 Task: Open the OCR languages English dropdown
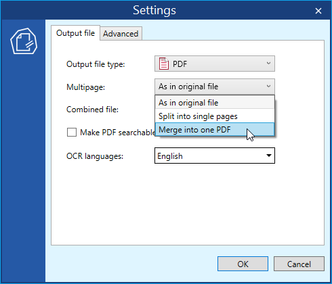pyautogui.click(x=215, y=156)
